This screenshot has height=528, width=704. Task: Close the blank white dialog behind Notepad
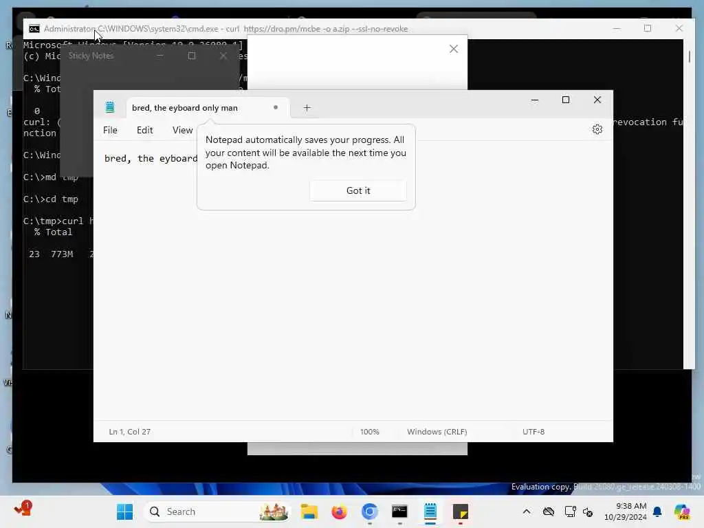[x=454, y=49]
